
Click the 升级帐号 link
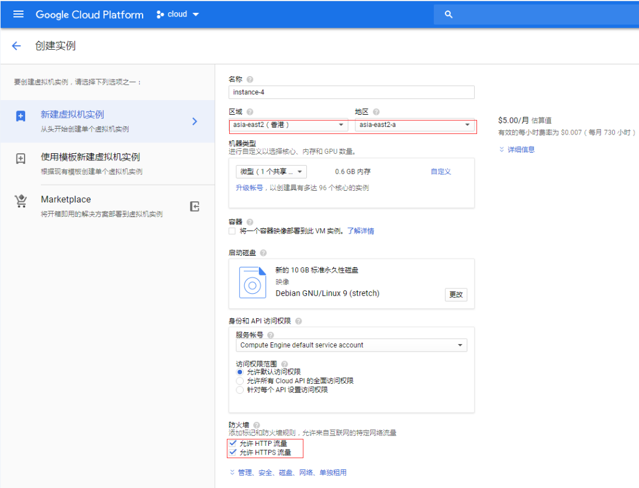[250, 188]
